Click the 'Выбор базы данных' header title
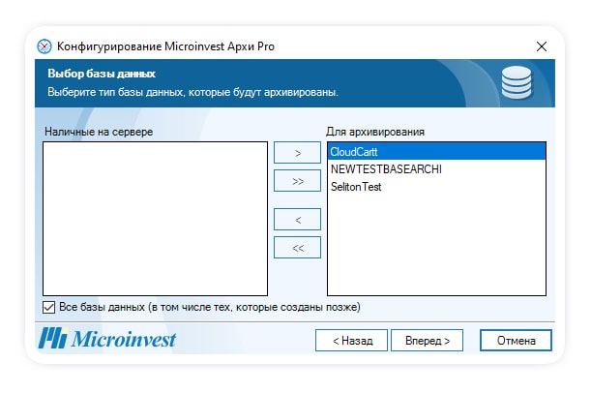The width and height of the screenshot is (591, 393). coord(102,74)
